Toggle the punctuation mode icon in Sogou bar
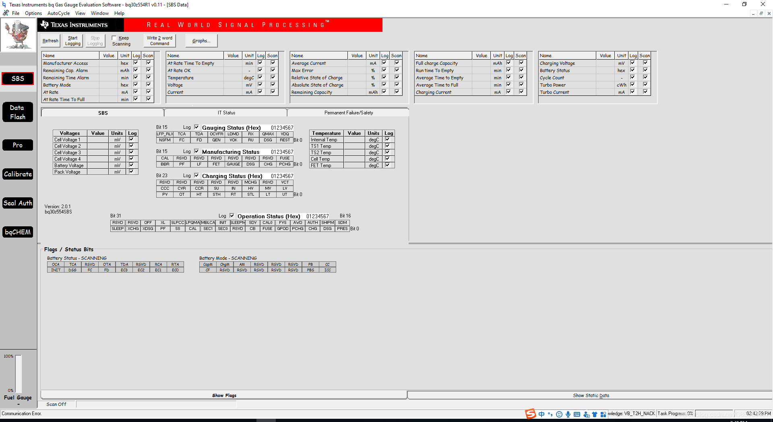773x422 pixels. pos(550,414)
